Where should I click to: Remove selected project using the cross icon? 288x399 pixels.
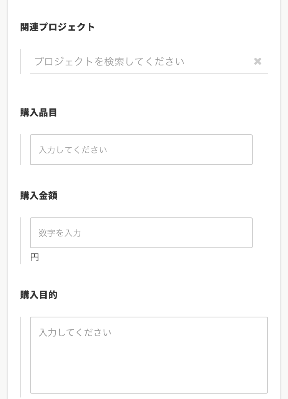[x=258, y=61]
